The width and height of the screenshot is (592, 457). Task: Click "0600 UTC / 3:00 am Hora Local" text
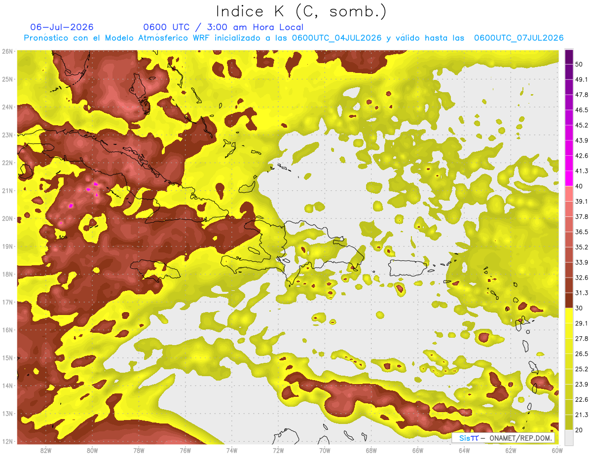tap(223, 27)
